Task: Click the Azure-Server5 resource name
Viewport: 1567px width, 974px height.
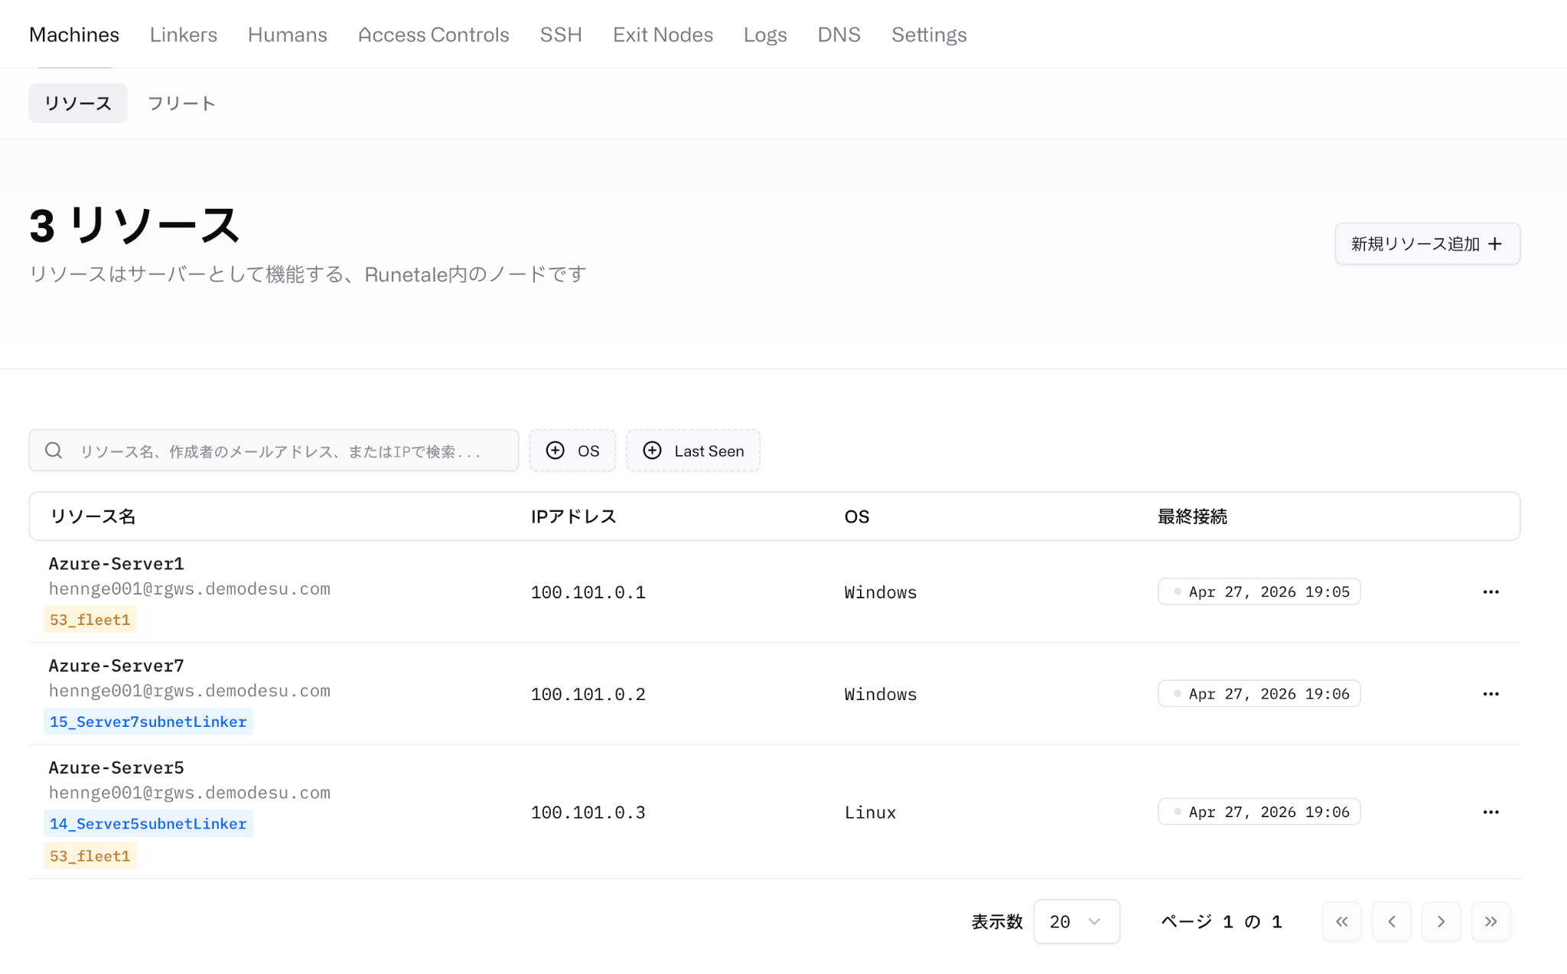Action: point(116,767)
